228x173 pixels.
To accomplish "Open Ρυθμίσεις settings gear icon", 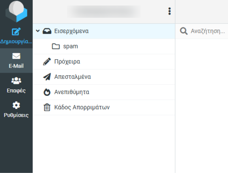I will [16, 105].
